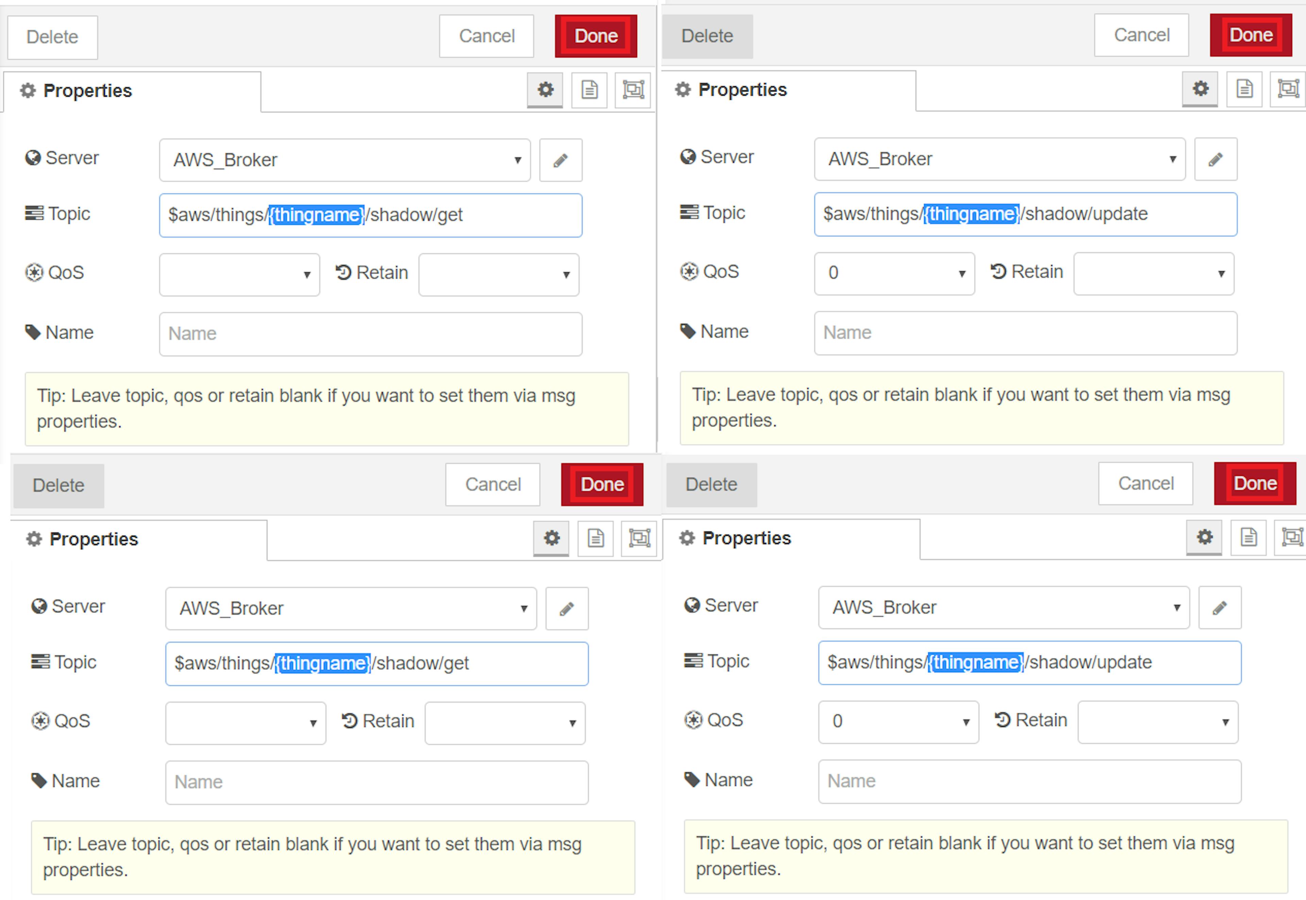Open node appearance icon in top-right panel

pyautogui.click(x=1289, y=88)
